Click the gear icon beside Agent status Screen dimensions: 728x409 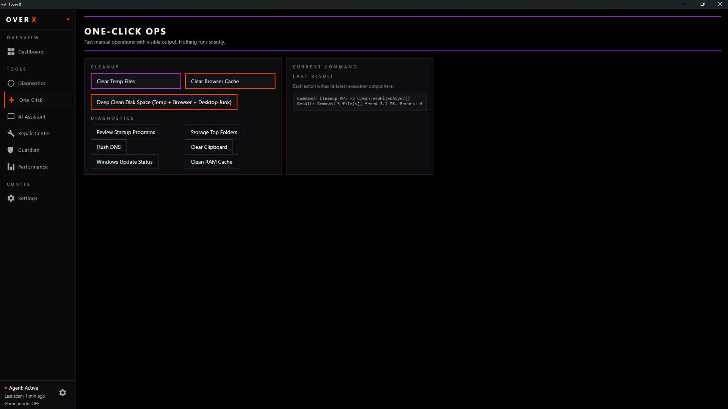pyautogui.click(x=63, y=393)
